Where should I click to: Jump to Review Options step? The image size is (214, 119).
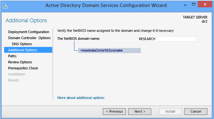point(20,62)
